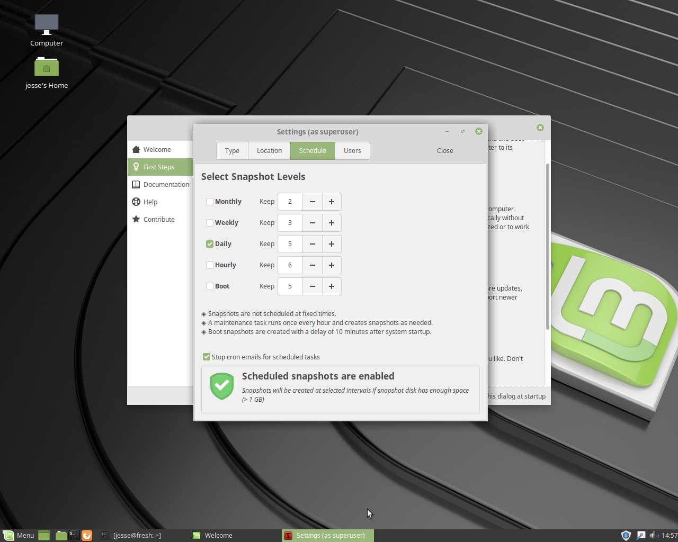Open the network tray icon
This screenshot has width=678, height=542.
640,535
